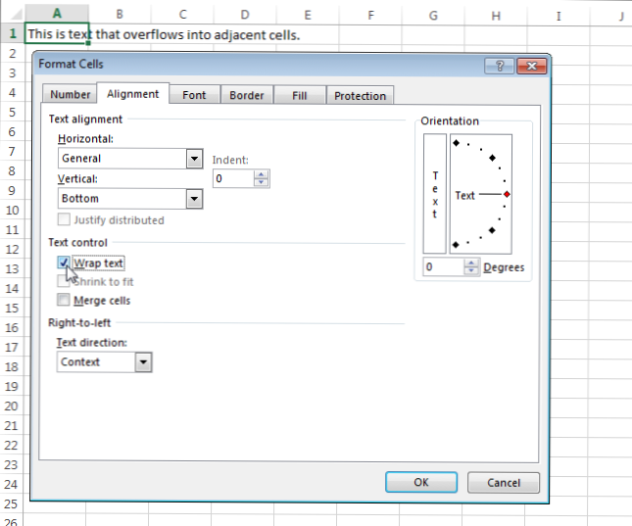This screenshot has height=526, width=632.
Task: Select column H header
Action: [496, 16]
